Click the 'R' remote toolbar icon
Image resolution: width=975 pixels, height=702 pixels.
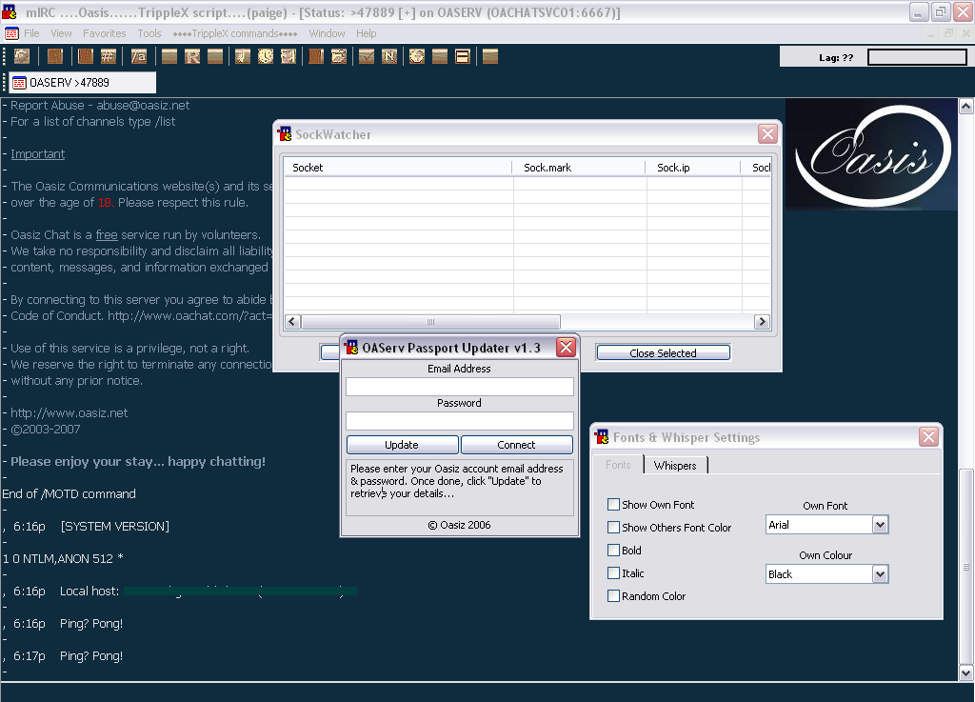[192, 56]
